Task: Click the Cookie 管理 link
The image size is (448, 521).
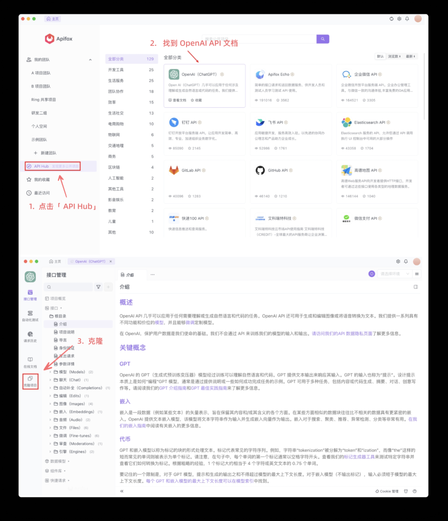Action: point(387,491)
